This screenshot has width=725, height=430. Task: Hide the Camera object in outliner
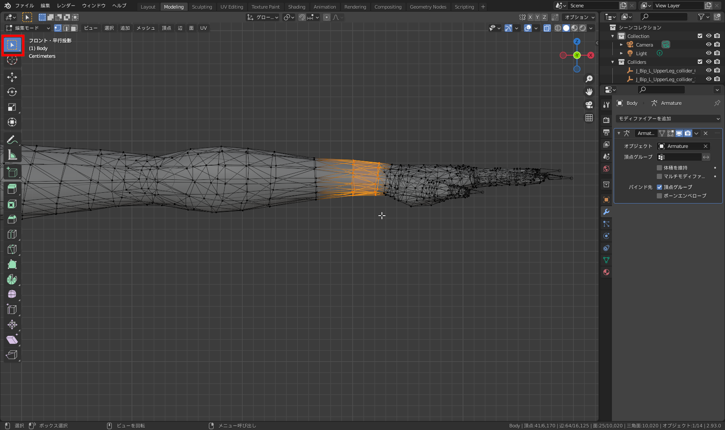click(708, 45)
